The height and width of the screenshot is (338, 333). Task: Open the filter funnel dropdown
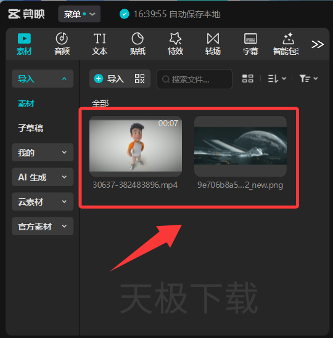(x=308, y=78)
